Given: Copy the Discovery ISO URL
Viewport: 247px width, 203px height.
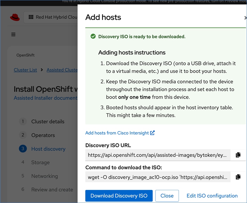Looking at the screenshot, I should 238,155.
